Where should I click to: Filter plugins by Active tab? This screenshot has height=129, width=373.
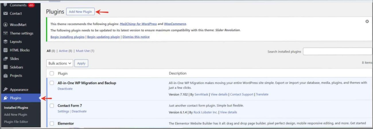tap(63, 51)
